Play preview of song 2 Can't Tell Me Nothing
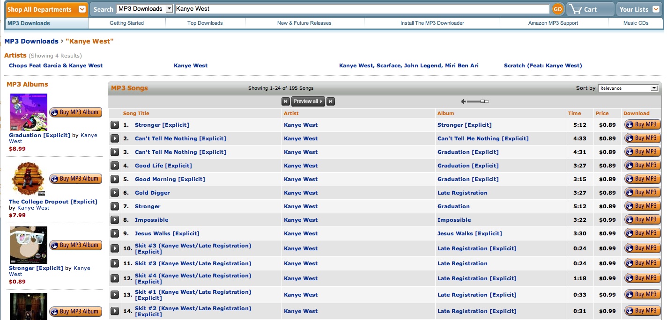This screenshot has height=320, width=667. pos(115,138)
